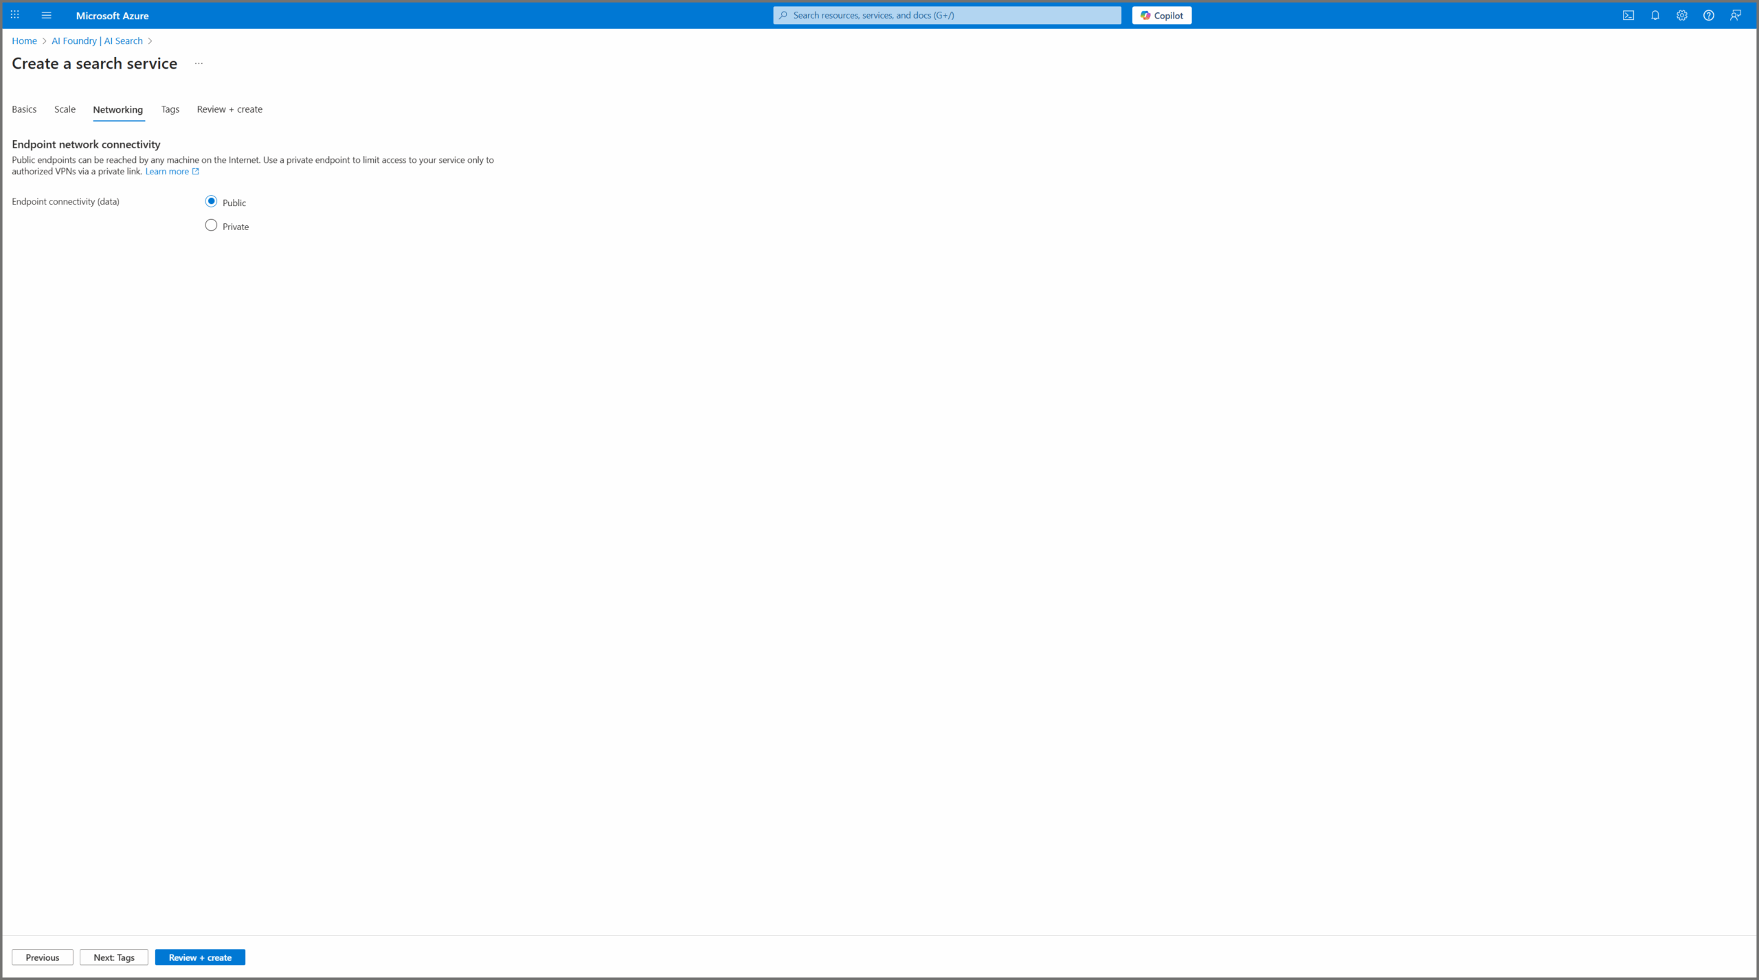Open the Review + create tab
Screen dimensions: 1759x980
click(229, 109)
